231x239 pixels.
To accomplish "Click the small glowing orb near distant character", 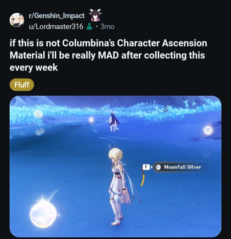I will tap(91, 119).
